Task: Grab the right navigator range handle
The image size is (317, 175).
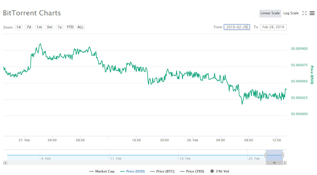Action: (x=283, y=155)
